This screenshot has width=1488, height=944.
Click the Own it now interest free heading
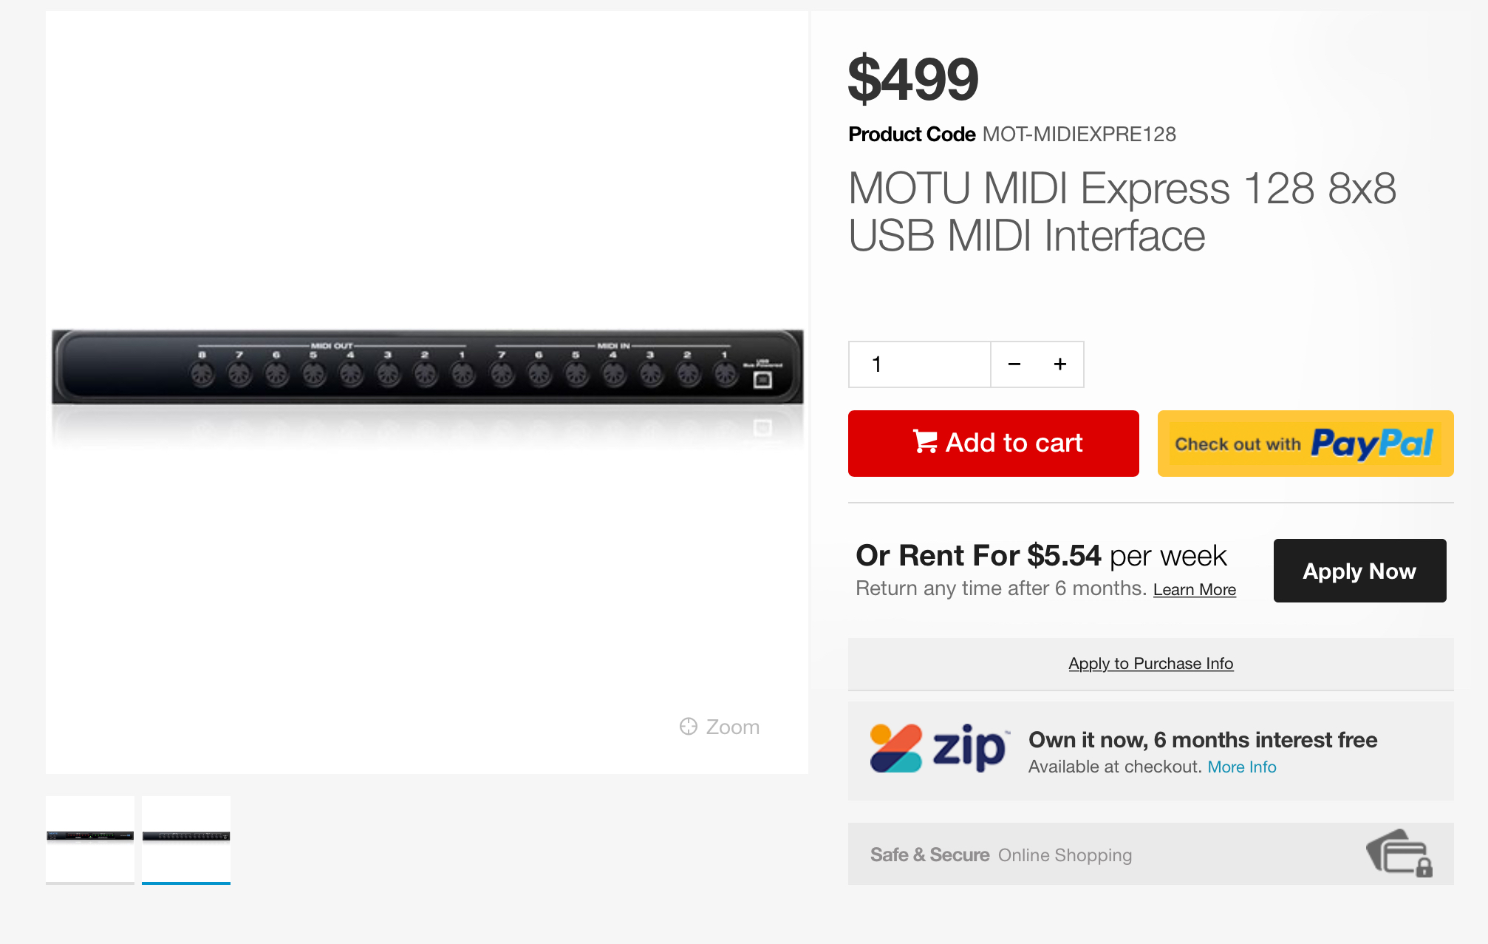coord(1202,740)
